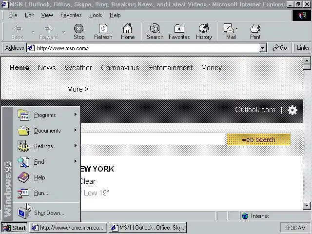Open the Outlook.com link

click(255, 110)
